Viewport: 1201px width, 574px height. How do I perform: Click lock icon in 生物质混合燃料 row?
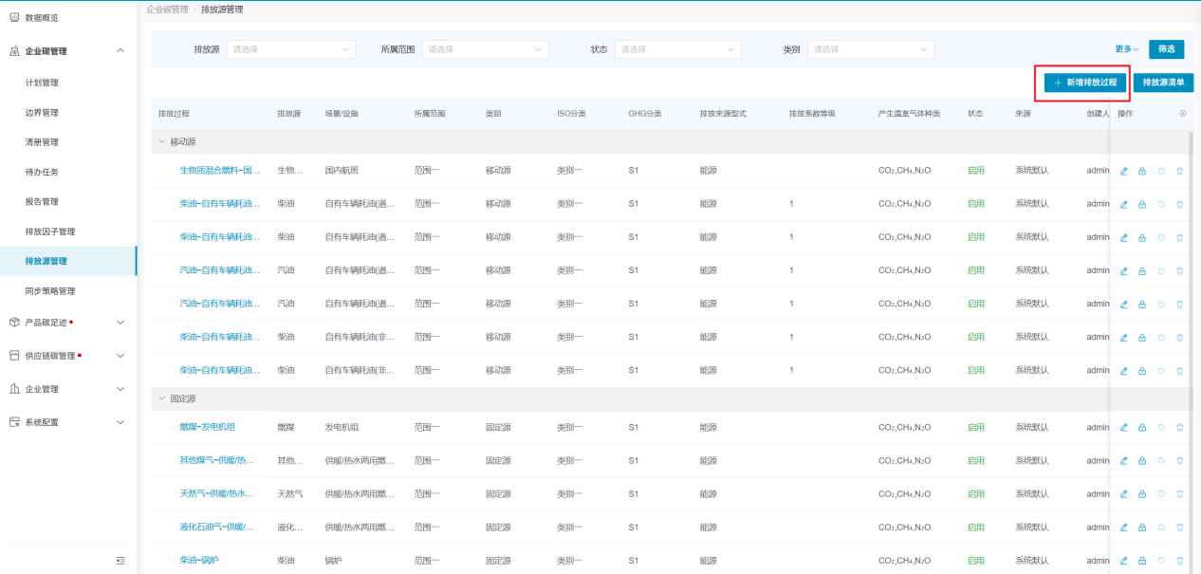[x=1142, y=171]
